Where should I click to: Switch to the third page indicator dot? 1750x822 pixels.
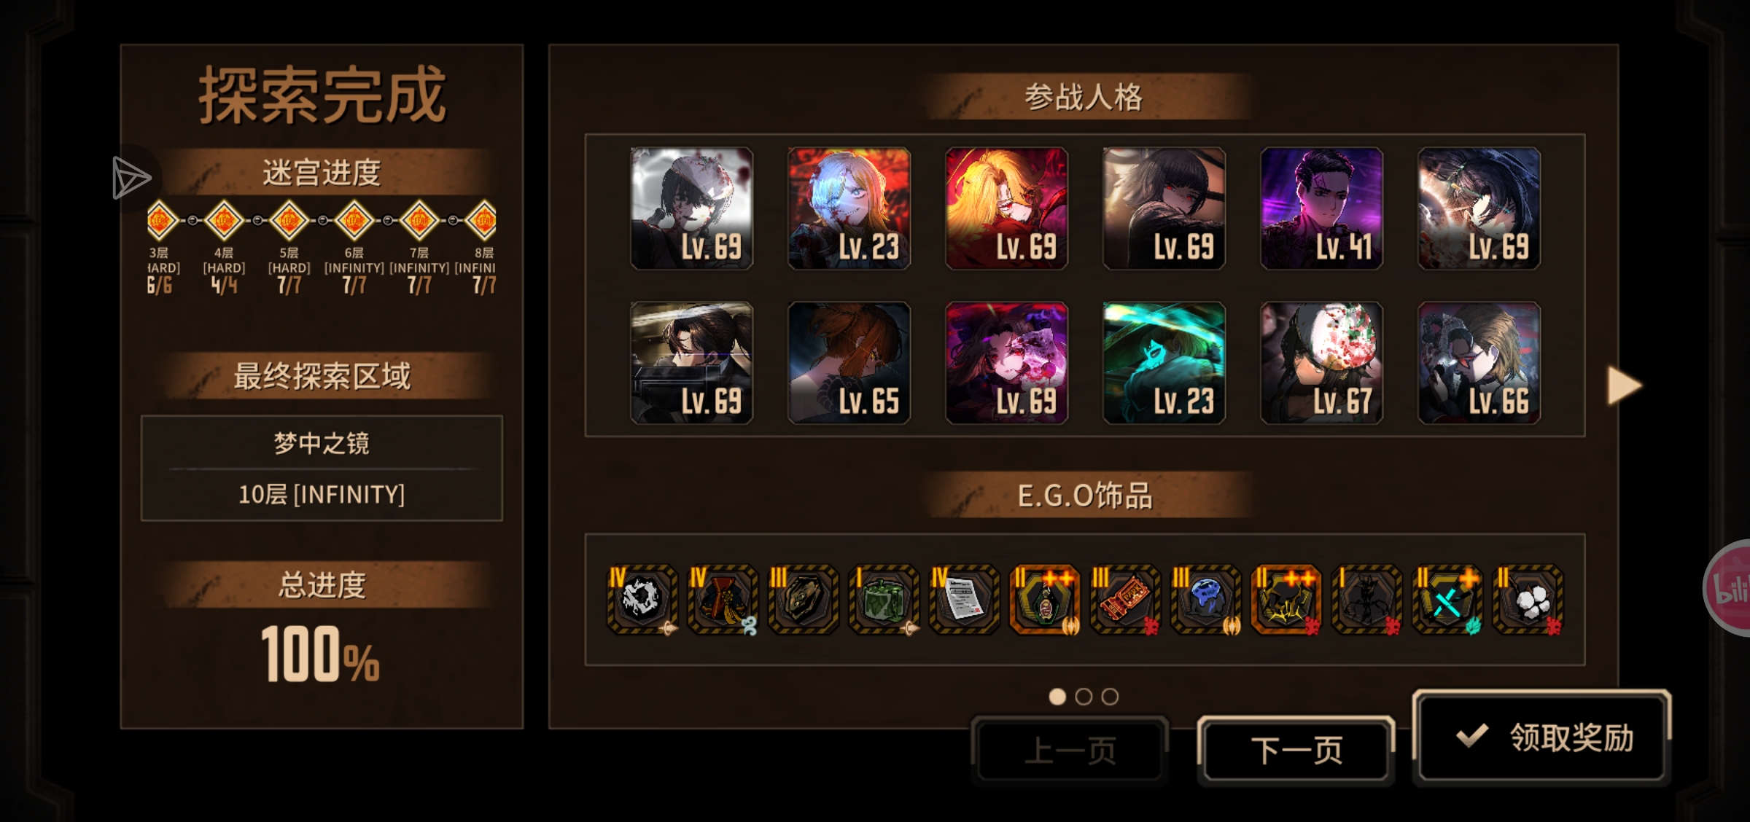[x=1110, y=697]
